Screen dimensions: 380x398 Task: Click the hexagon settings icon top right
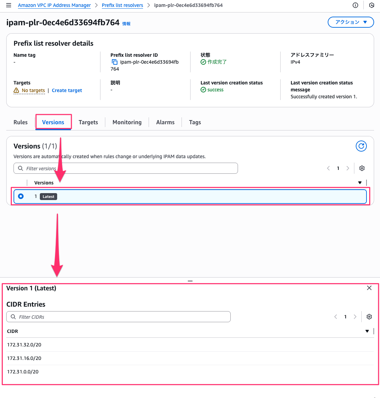(371, 5)
